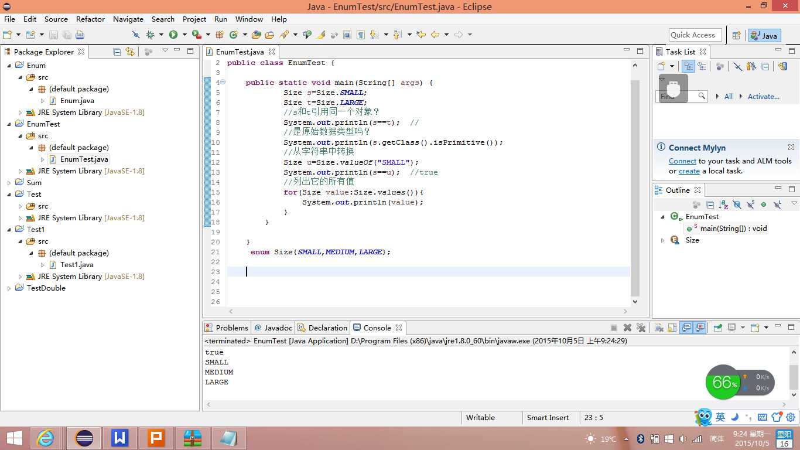Toggle Hide Fields in Outline toolbar
800x450 pixels.
pos(737,204)
